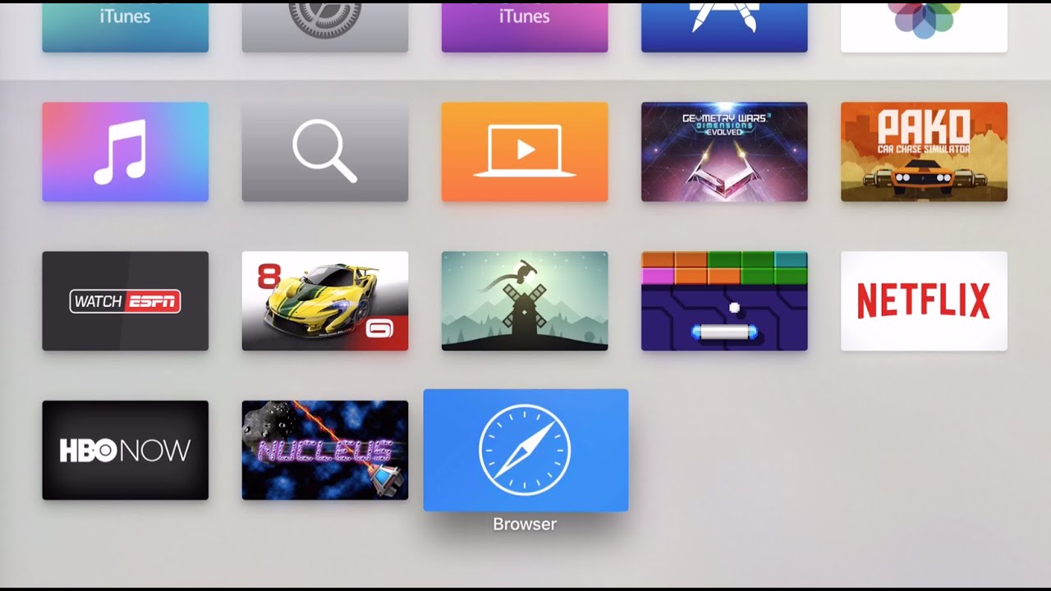Launch Asphalt 8 racing game
This screenshot has width=1051, height=591.
click(x=325, y=301)
